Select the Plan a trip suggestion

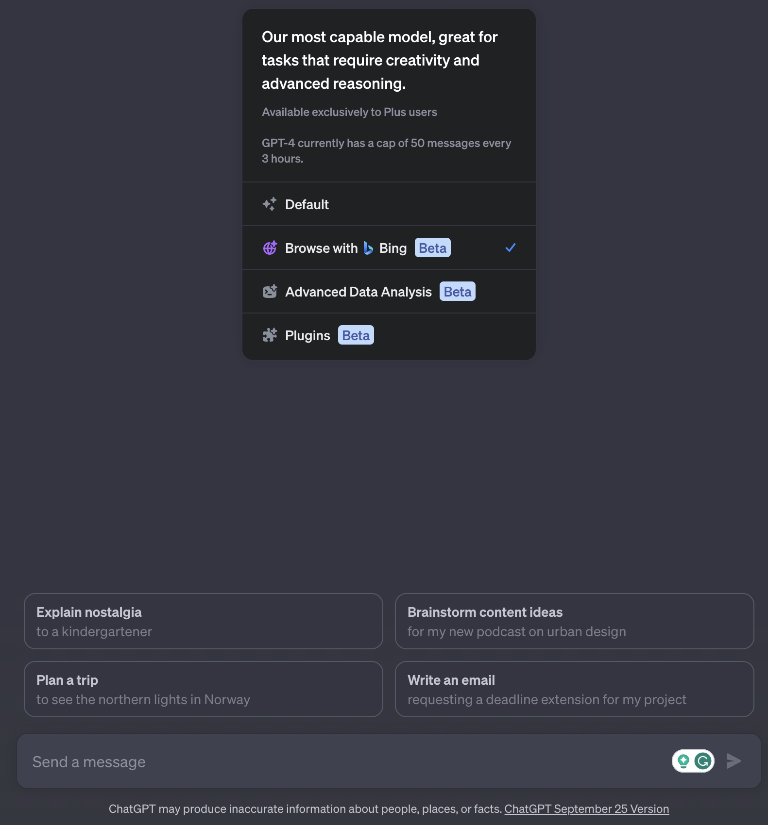tap(203, 689)
